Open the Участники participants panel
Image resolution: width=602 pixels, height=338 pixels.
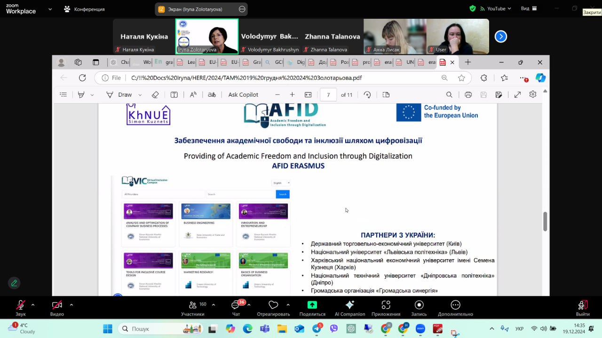[x=193, y=308]
